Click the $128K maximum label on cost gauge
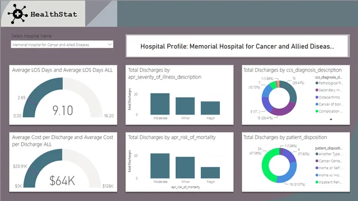Viewport: 358px width, 201px height. tap(108, 186)
